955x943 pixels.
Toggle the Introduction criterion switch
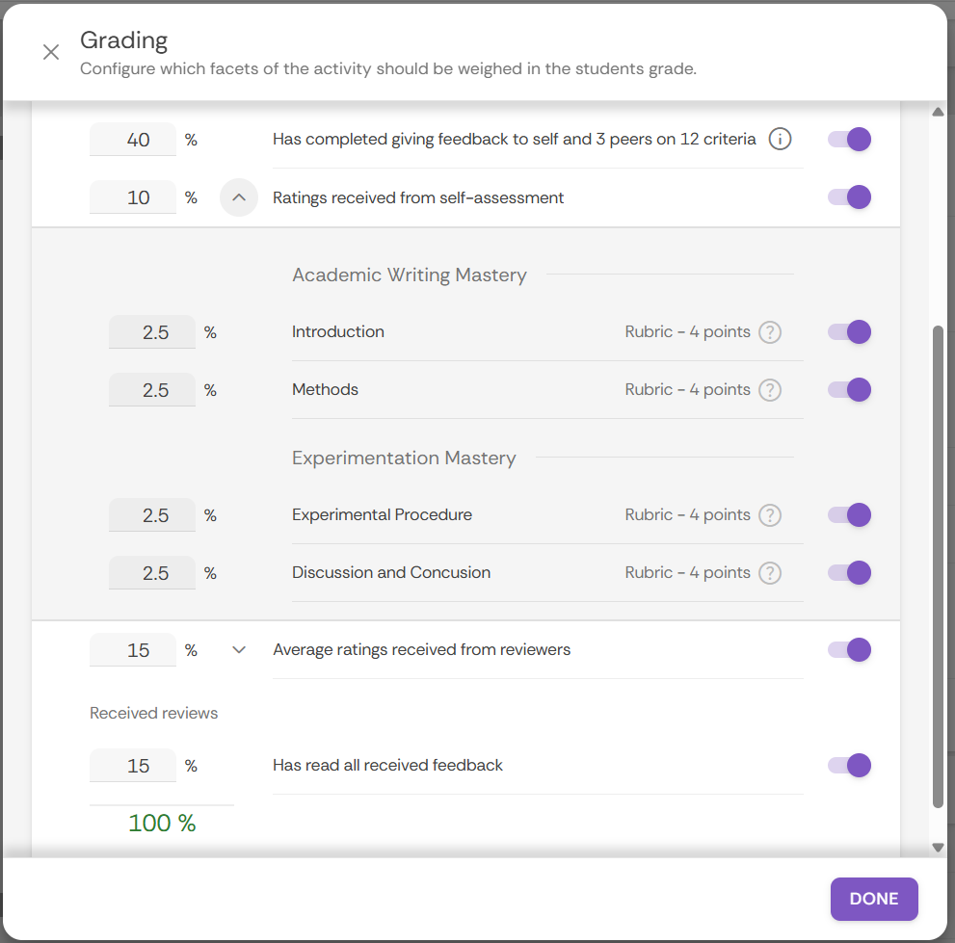[850, 332]
